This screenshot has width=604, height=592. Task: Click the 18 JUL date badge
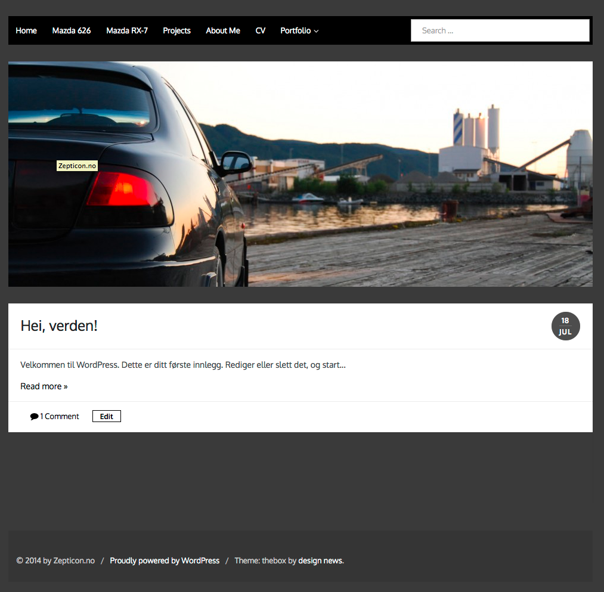565,326
